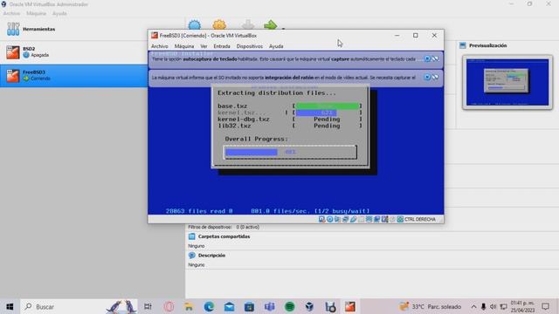This screenshot has width=559, height=314.
Task: Click the keyboard capture host-key icon
Action: point(400,219)
